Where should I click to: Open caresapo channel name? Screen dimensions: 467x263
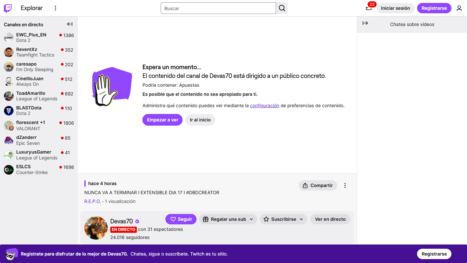tap(26, 64)
